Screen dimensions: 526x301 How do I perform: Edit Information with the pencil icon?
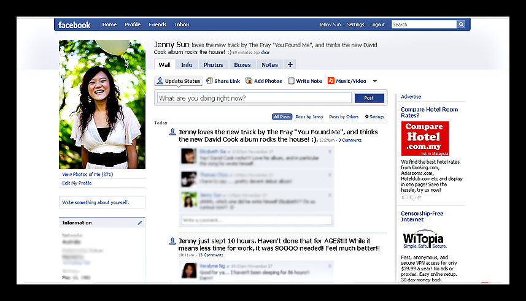point(139,223)
